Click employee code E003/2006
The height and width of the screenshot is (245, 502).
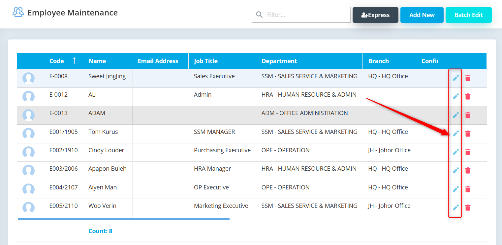(64, 169)
